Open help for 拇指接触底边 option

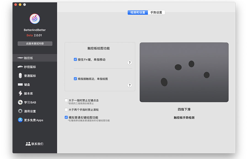tap(130, 85)
